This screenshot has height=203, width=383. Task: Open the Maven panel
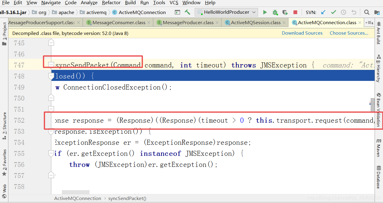[x=379, y=148]
